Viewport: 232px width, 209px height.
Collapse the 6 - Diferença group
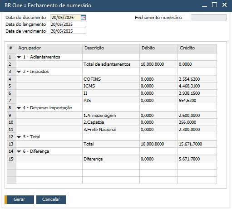tap(19, 151)
